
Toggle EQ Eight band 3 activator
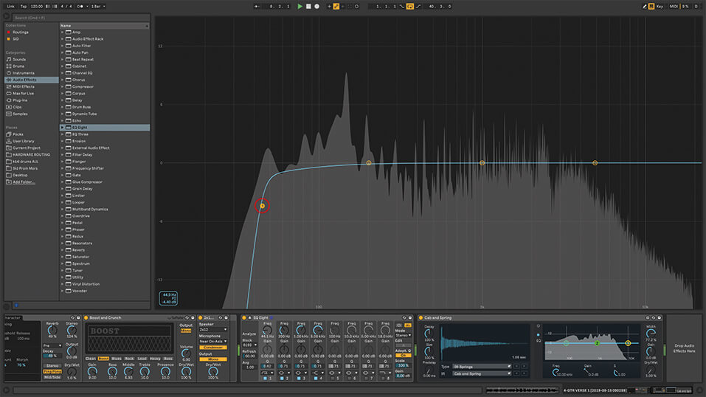pos(299,379)
